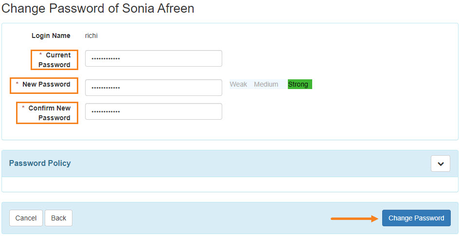Click the Change Password button
Image resolution: width=460 pixels, height=236 pixels.
point(416,218)
